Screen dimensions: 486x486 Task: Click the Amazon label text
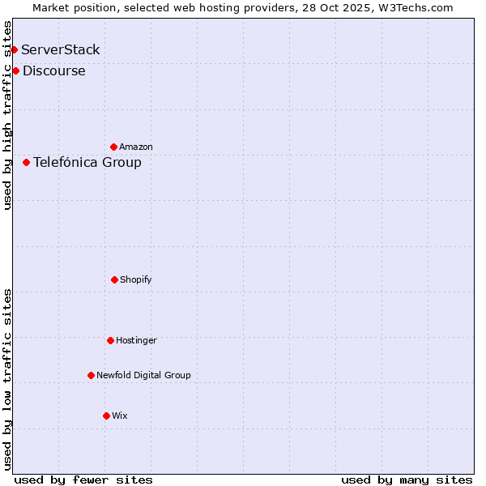tap(136, 147)
